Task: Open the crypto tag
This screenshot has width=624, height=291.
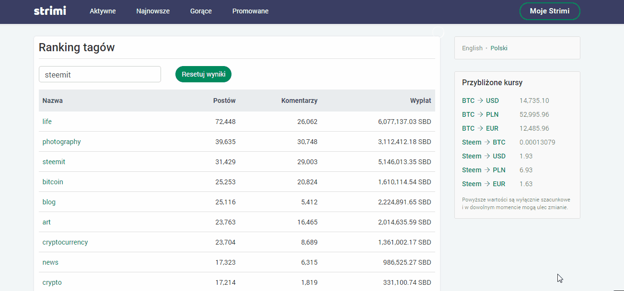Action: tap(52, 282)
